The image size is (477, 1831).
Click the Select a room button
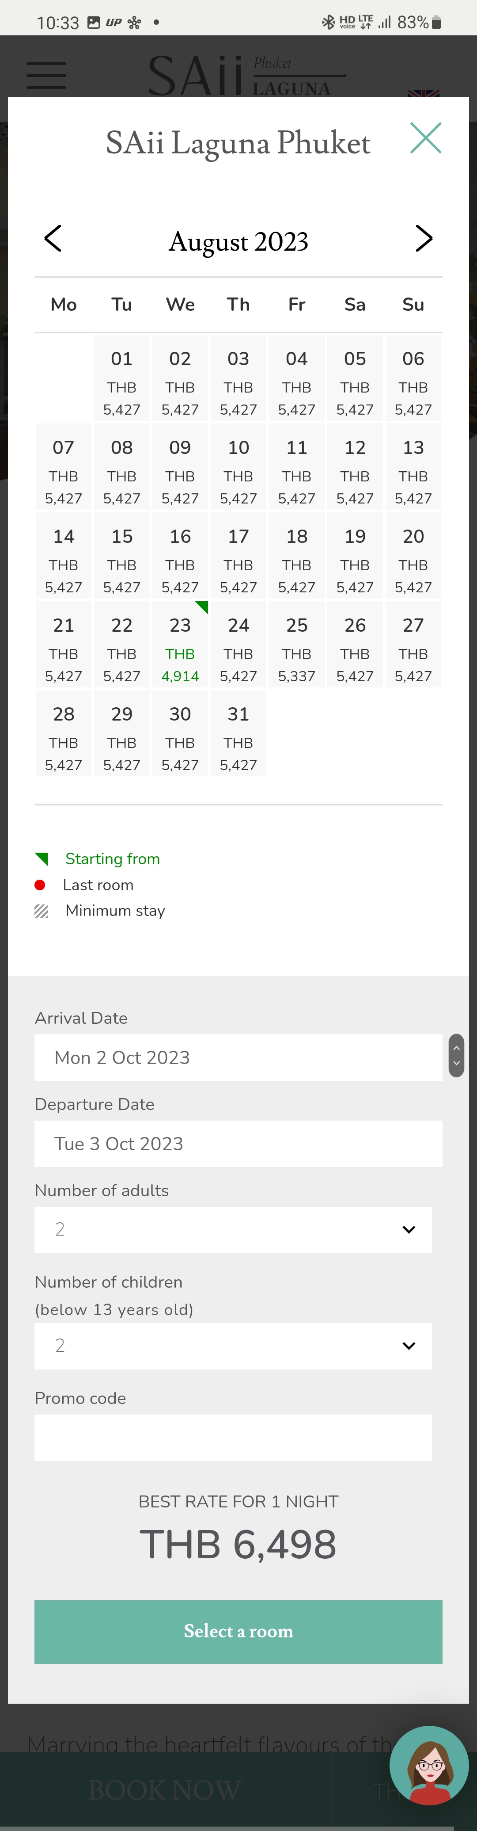[238, 1631]
